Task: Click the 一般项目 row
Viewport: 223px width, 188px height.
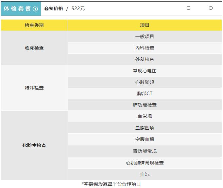Action: [145, 36]
